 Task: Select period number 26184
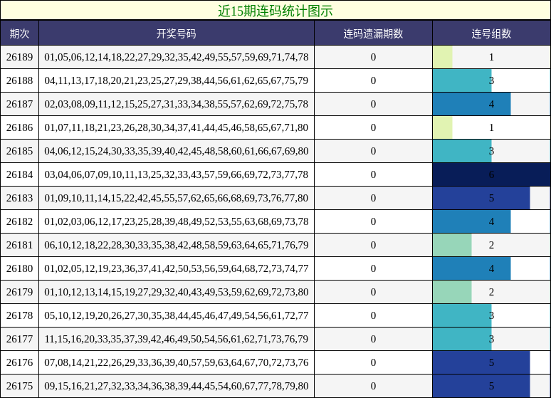[x=19, y=174]
